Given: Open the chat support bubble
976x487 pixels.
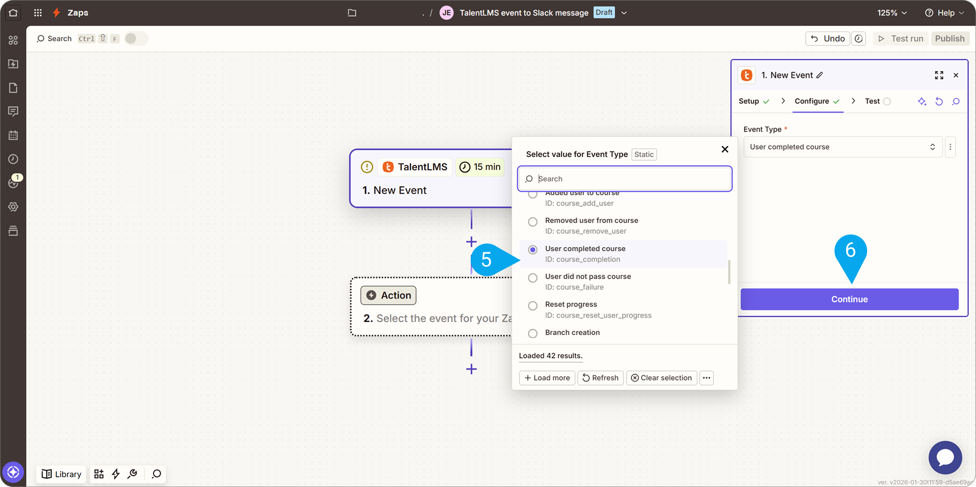Looking at the screenshot, I should [945, 457].
